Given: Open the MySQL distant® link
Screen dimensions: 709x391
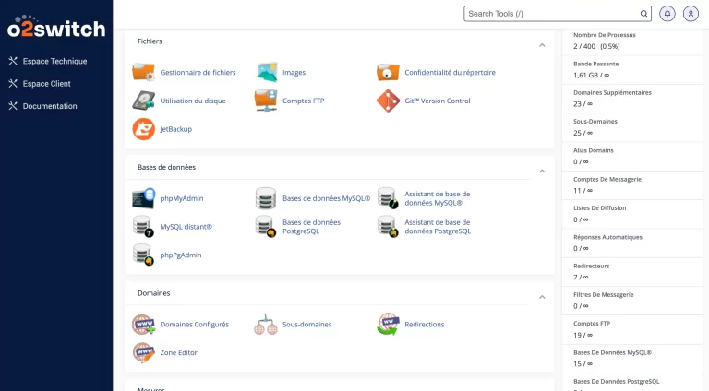Looking at the screenshot, I should coord(186,227).
